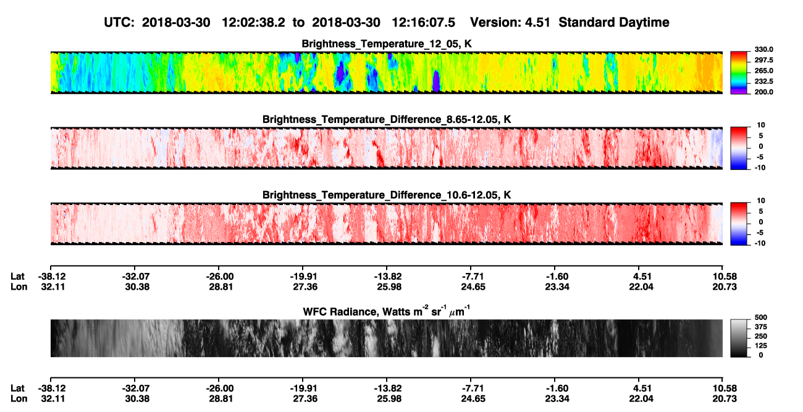Click the WFC Radiance grayscale colorbar

(740, 338)
